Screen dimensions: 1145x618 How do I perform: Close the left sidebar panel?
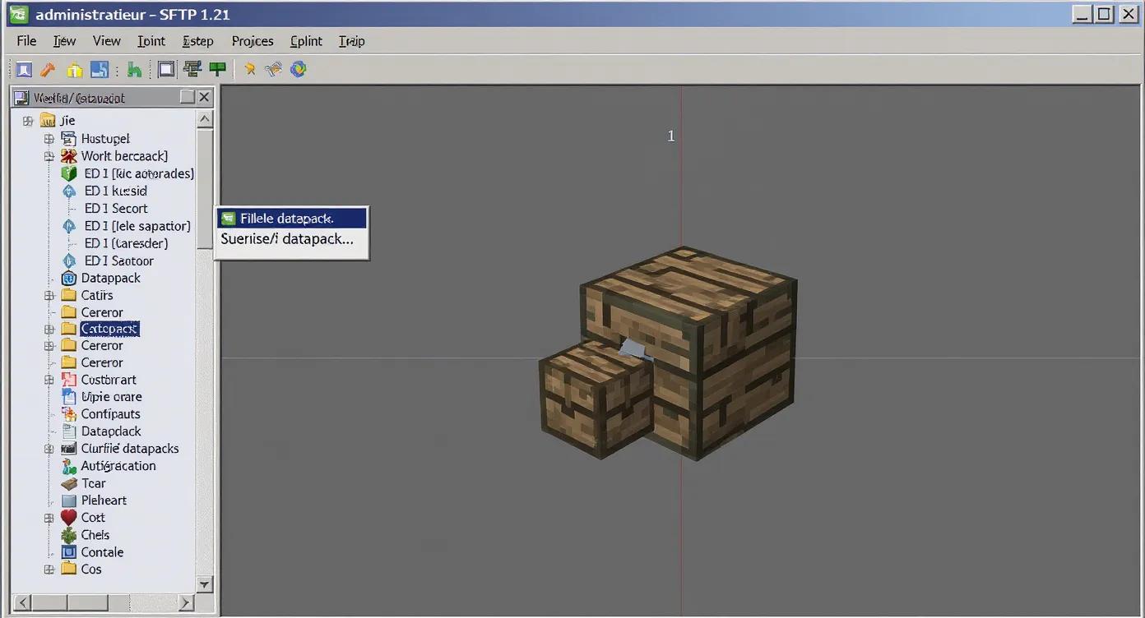[x=203, y=97]
